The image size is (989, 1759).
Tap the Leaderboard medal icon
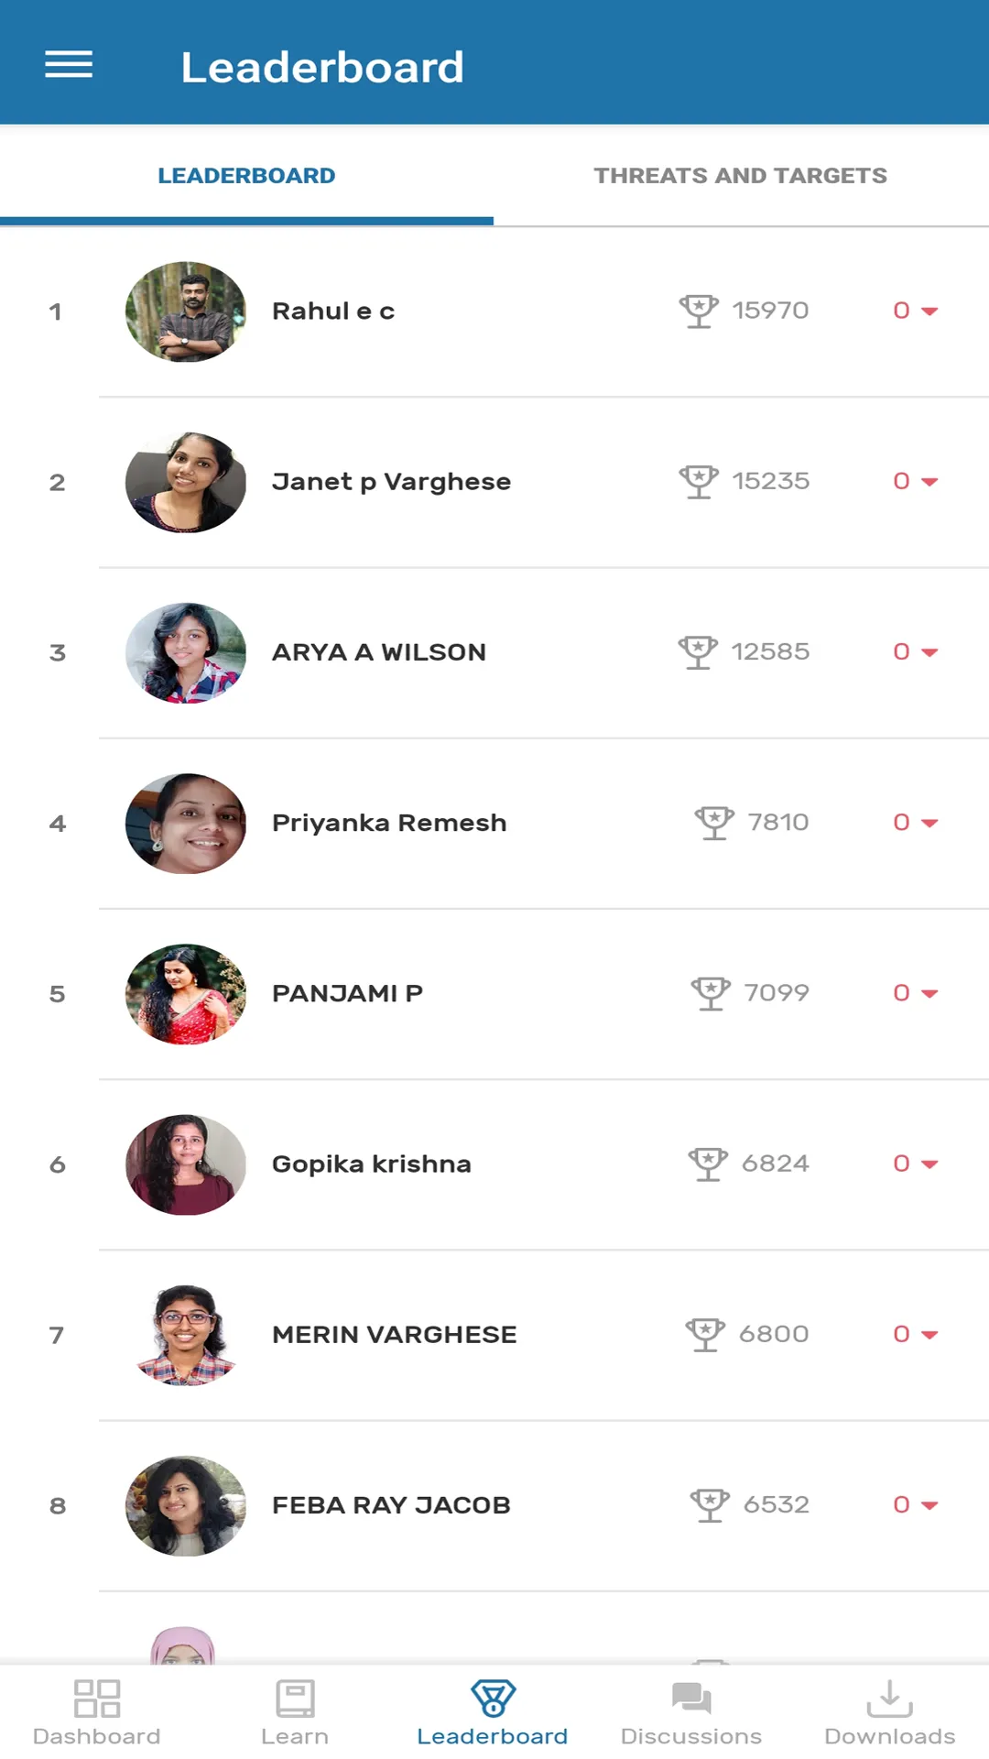493,1698
